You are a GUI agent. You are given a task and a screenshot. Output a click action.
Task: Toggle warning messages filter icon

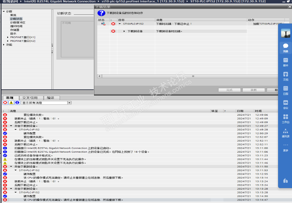click(11, 103)
